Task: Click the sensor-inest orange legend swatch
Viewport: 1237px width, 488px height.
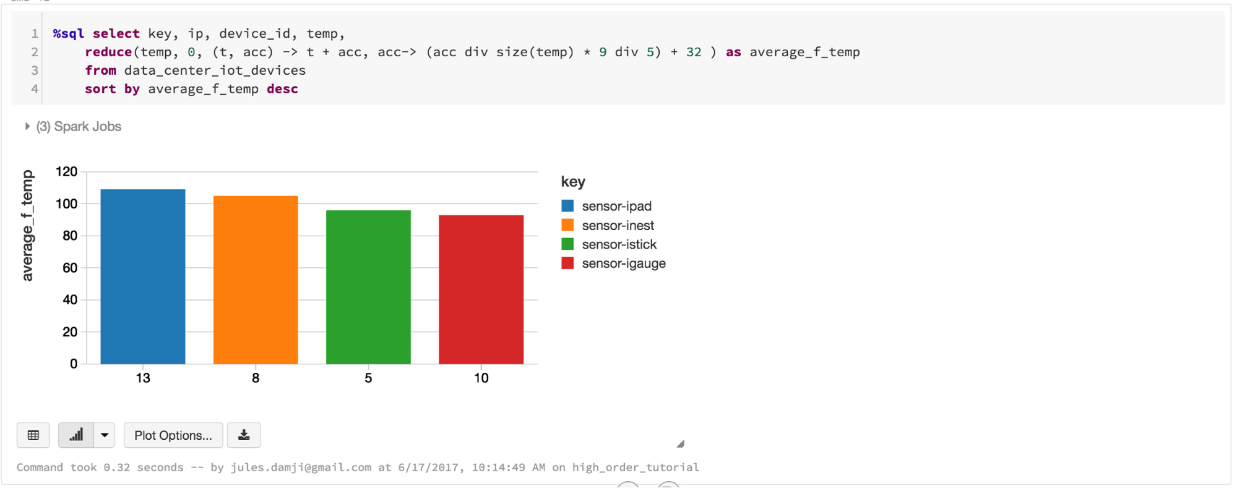Action: tap(567, 225)
